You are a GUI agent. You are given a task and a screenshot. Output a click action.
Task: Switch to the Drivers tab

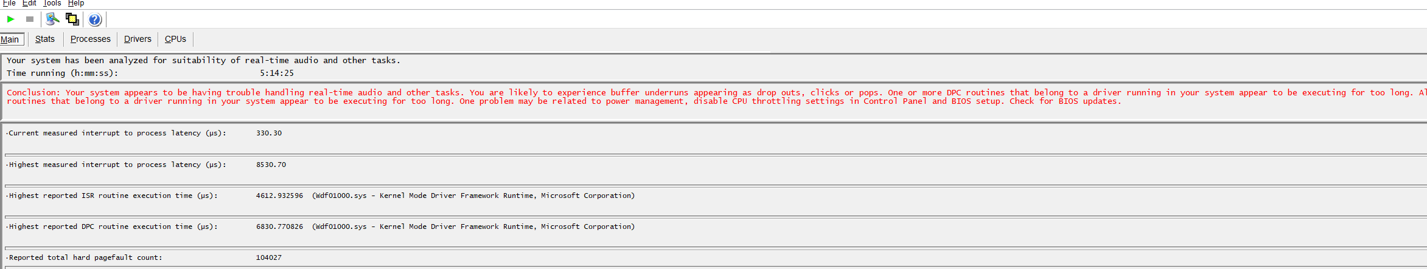tap(138, 39)
